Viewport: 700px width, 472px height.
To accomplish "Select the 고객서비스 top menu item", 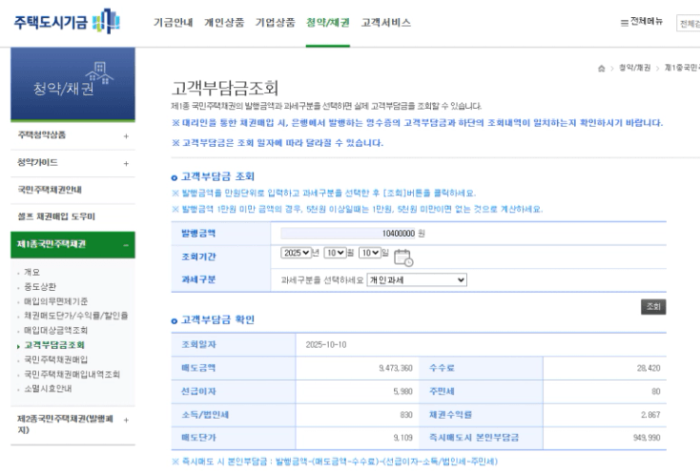I will click(385, 22).
